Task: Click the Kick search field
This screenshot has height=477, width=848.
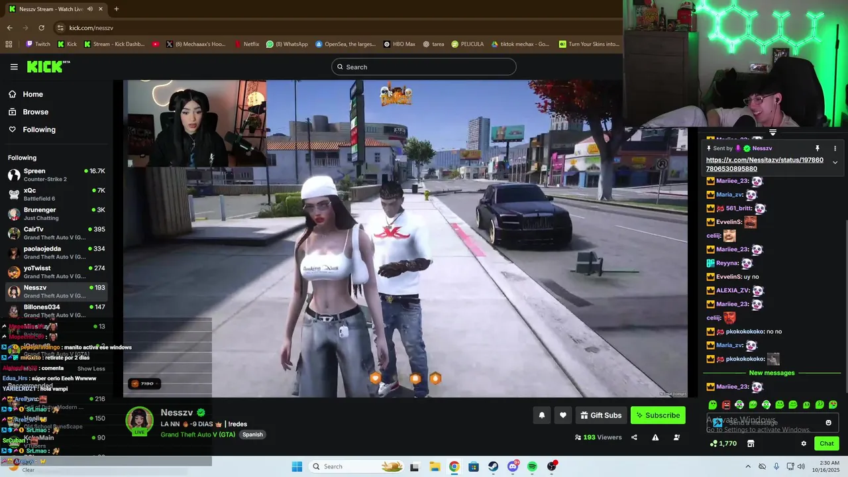Action: point(423,67)
